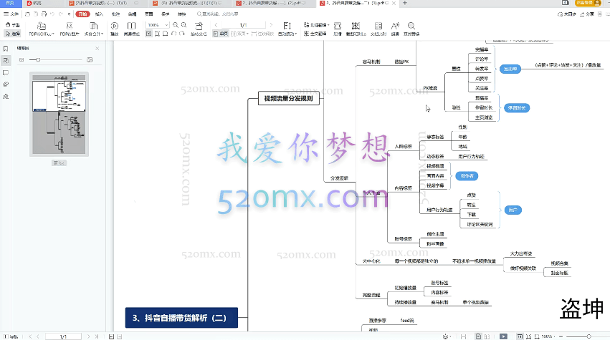Click the full text translation button
This screenshot has height=340, width=610.
point(315,34)
